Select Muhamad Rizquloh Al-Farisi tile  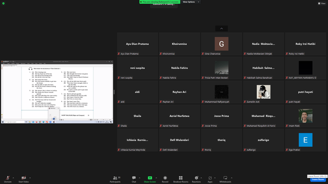pos(263,116)
